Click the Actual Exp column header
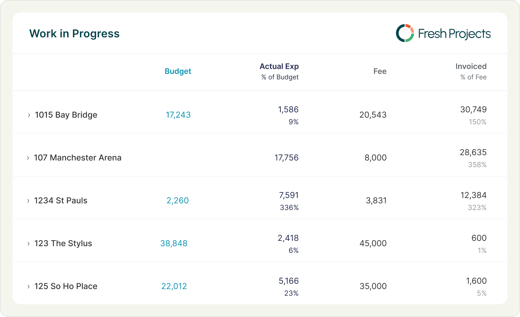Image resolution: width=520 pixels, height=317 pixels. click(279, 67)
